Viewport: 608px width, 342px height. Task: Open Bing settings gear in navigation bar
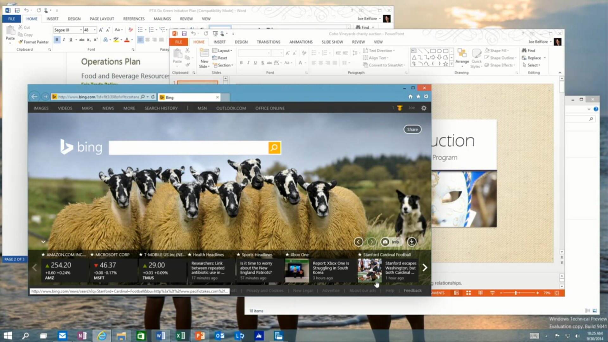(424, 108)
